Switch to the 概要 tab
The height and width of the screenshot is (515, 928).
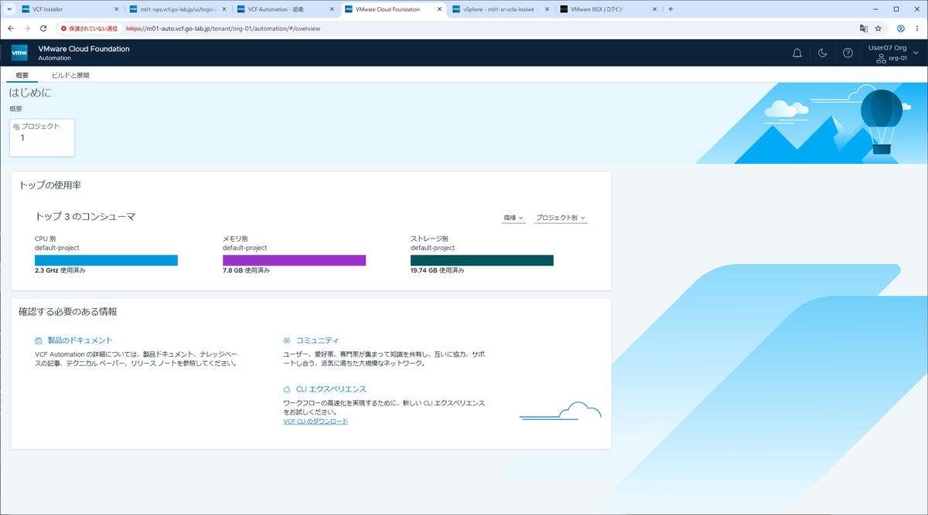[22, 76]
